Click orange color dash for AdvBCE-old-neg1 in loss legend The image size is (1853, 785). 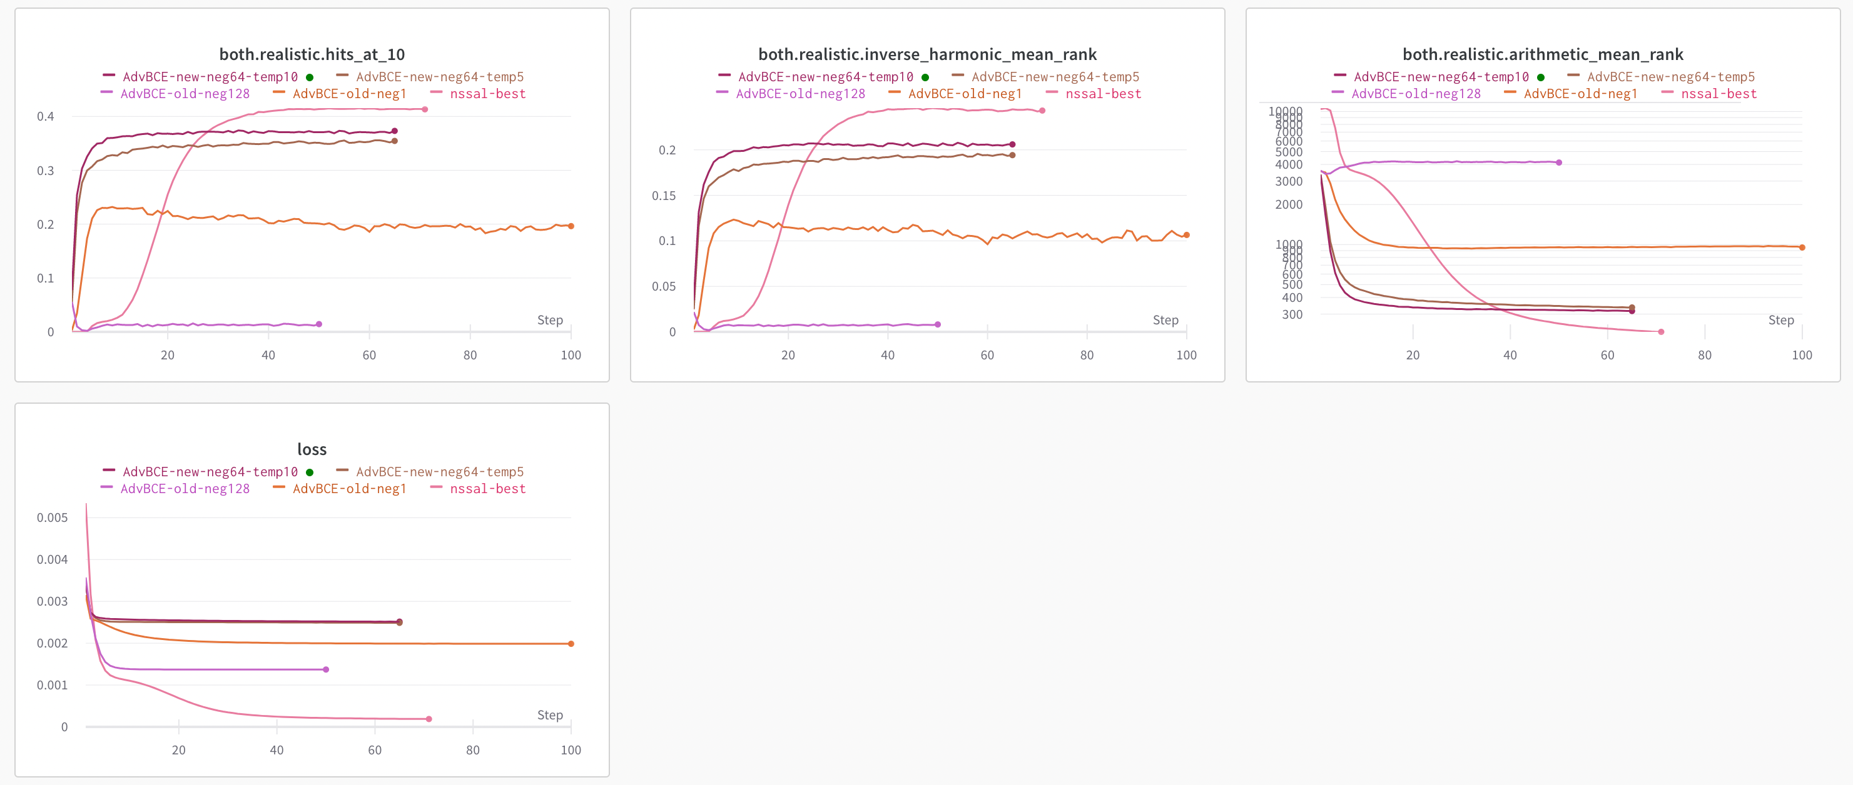pyautogui.click(x=279, y=487)
